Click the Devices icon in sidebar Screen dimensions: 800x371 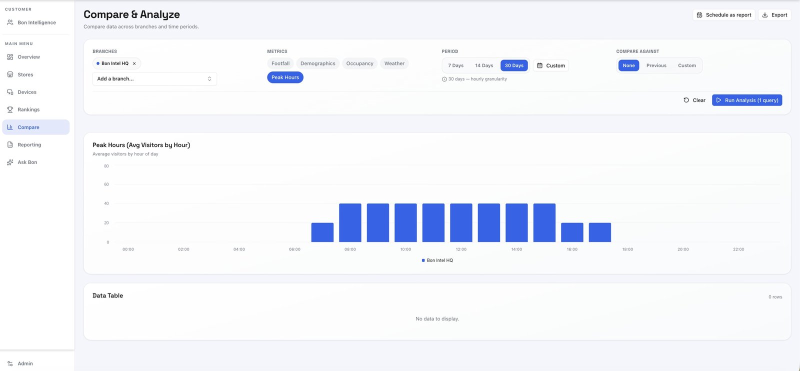click(10, 92)
